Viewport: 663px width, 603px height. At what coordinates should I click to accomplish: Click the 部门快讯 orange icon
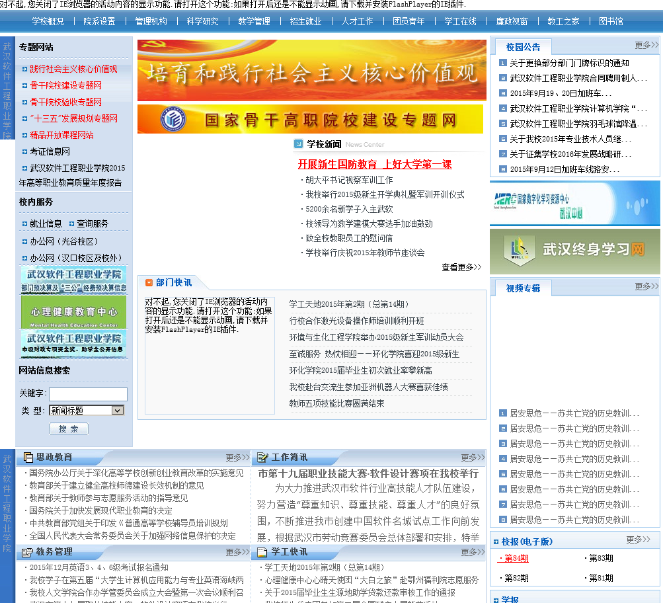149,282
